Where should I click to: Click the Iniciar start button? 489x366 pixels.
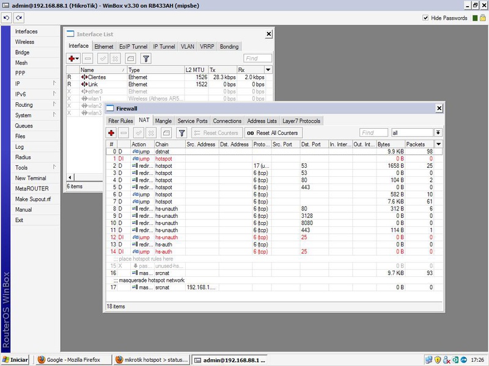tap(15, 360)
